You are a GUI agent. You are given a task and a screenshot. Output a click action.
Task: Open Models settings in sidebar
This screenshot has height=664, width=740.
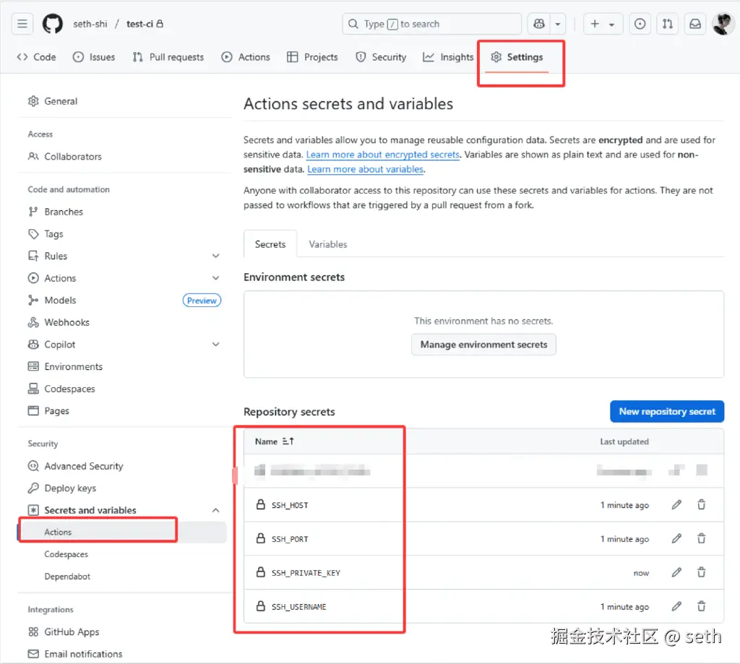tap(52, 300)
